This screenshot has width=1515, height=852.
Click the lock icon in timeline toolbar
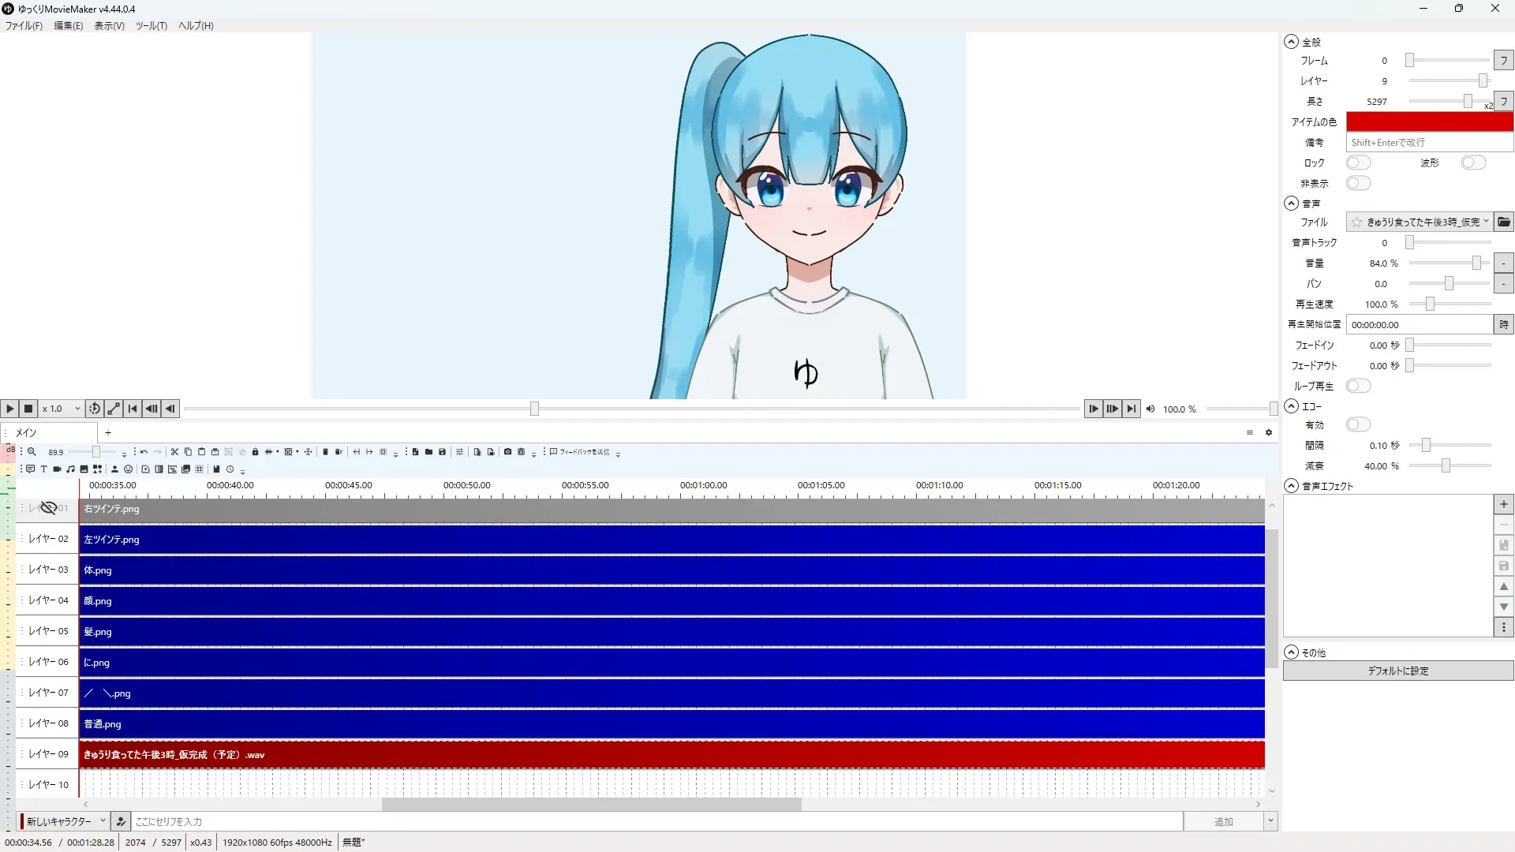[255, 452]
